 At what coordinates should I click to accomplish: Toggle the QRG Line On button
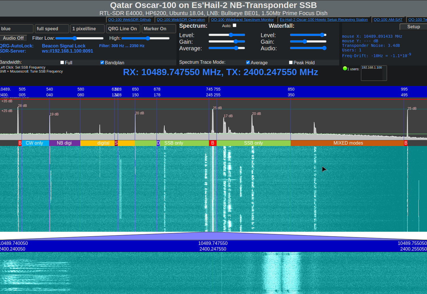click(123, 29)
